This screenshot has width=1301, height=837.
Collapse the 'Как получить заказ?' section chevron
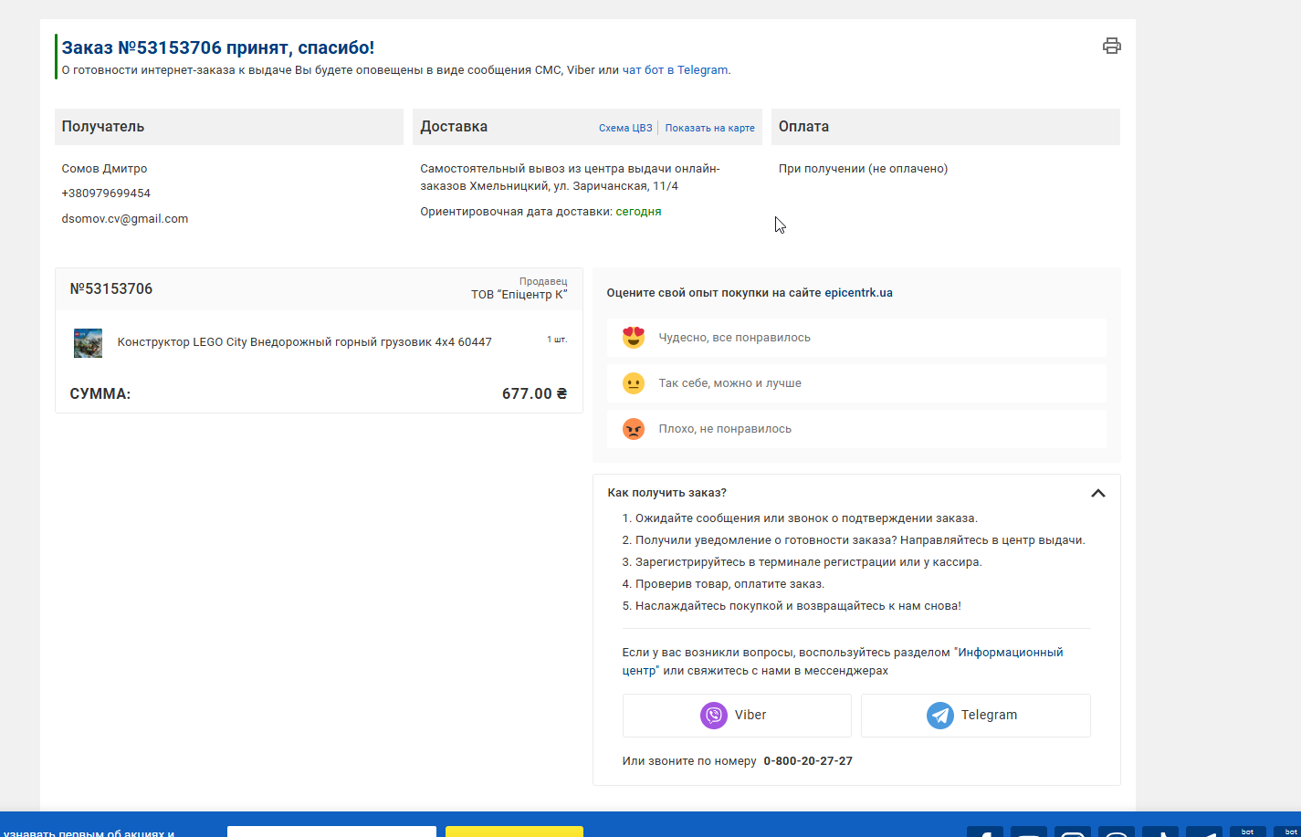point(1098,493)
